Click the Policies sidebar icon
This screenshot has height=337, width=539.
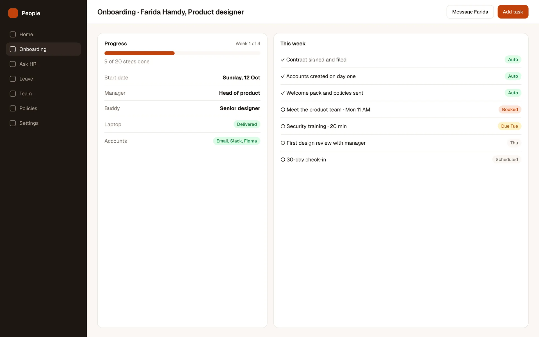(13, 108)
